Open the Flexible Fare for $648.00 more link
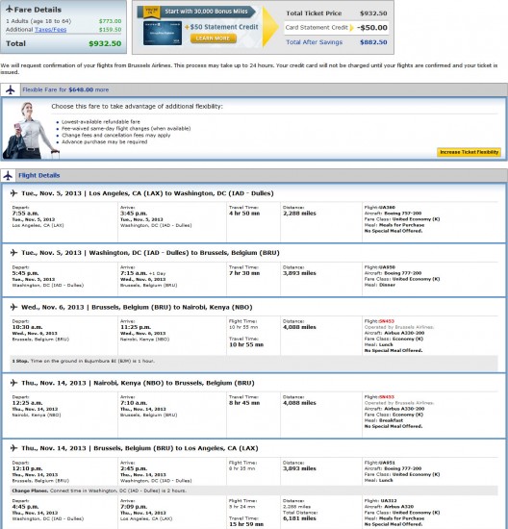Screen dimensions: 508x529 pos(65,89)
